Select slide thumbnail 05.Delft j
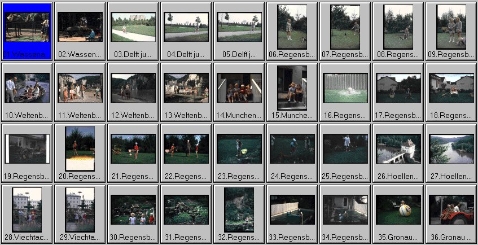Image resolution: width=478 pixels, height=245 pixels. [x=239, y=27]
